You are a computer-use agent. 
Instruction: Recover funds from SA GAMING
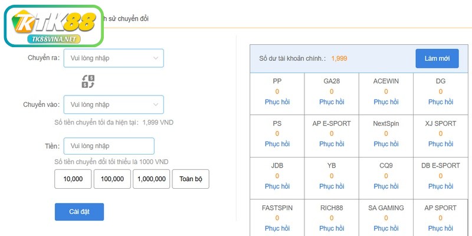pos(386,228)
